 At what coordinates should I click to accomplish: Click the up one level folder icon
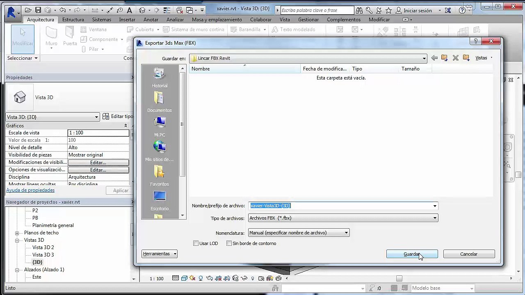coord(444,58)
